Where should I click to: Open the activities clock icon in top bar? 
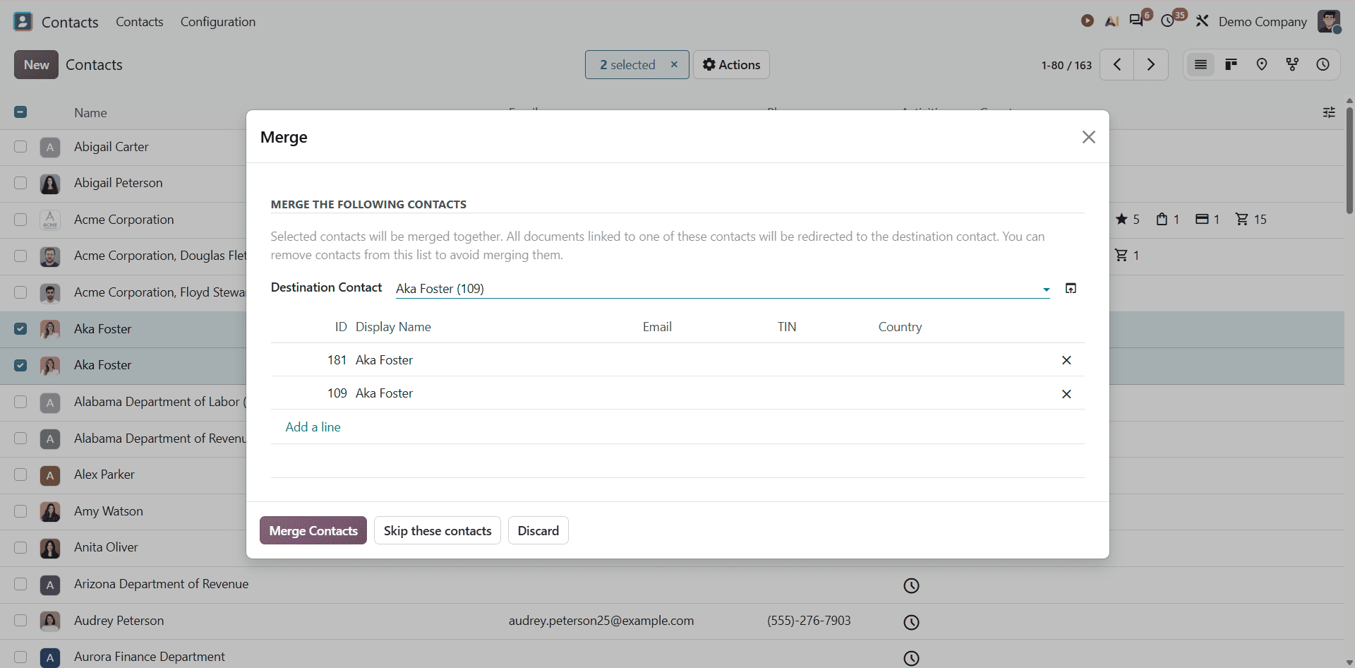pos(1168,21)
